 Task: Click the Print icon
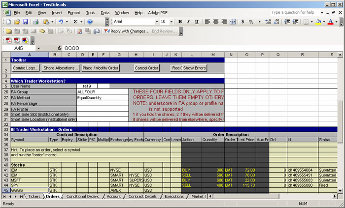click(x=35, y=22)
